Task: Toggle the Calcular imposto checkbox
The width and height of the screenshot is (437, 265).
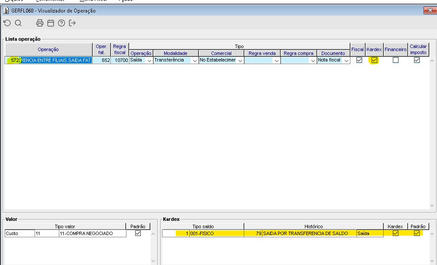Action: (x=417, y=60)
